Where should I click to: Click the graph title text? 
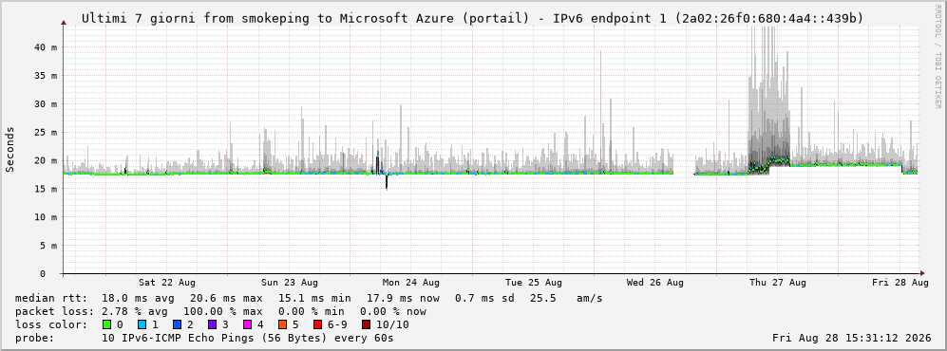pos(472,19)
